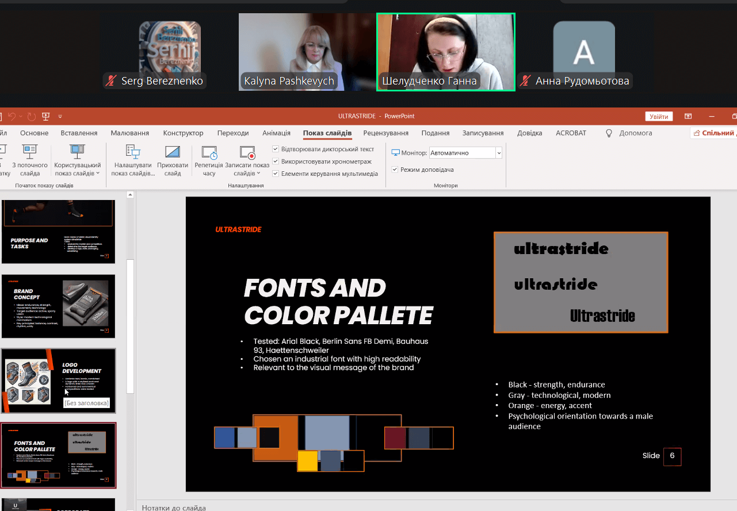Screen dimensions: 737x511
Task: Click the 'Спільний' share button
Action: [x=714, y=133]
